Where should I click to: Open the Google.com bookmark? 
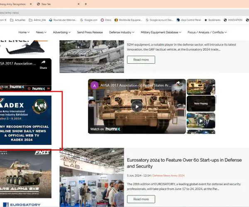[x=90, y=19]
